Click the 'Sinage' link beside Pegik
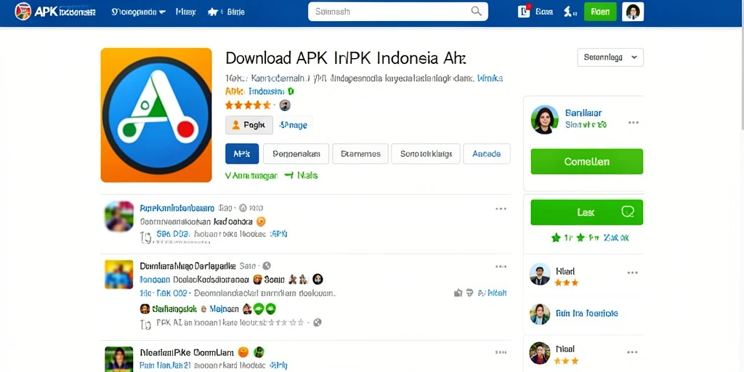The width and height of the screenshot is (744, 372). [294, 125]
